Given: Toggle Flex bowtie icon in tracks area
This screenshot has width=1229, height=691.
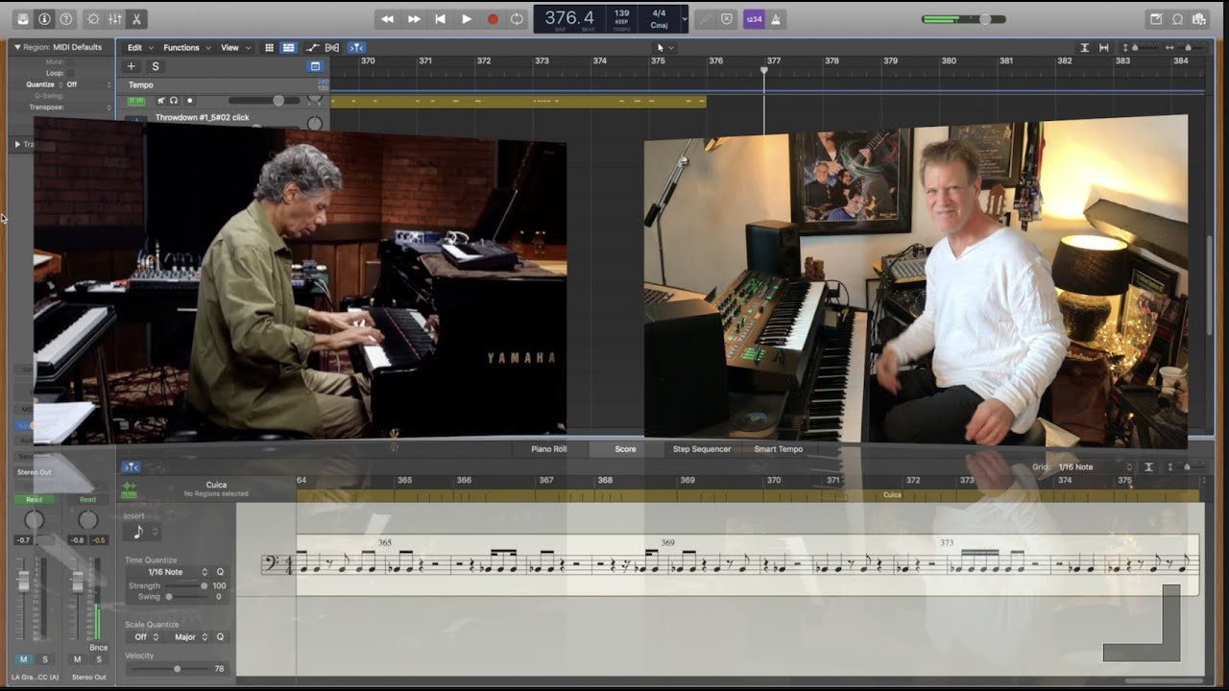Looking at the screenshot, I should [332, 47].
